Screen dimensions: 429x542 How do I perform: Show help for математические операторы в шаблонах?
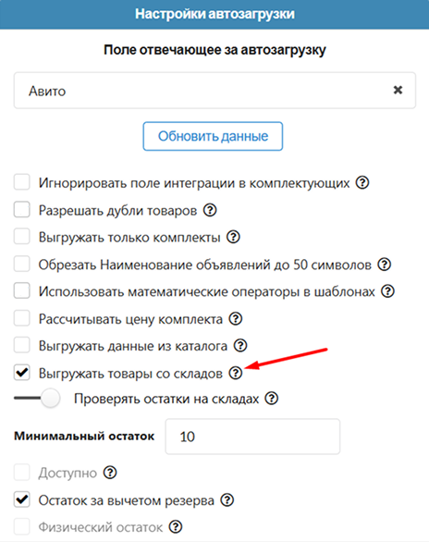pos(387,291)
